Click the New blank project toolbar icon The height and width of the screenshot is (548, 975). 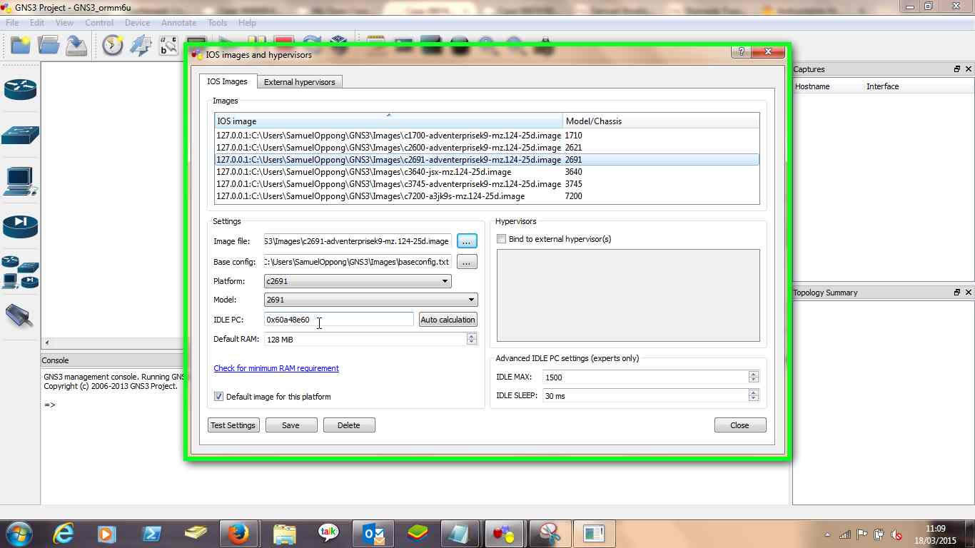coord(21,45)
